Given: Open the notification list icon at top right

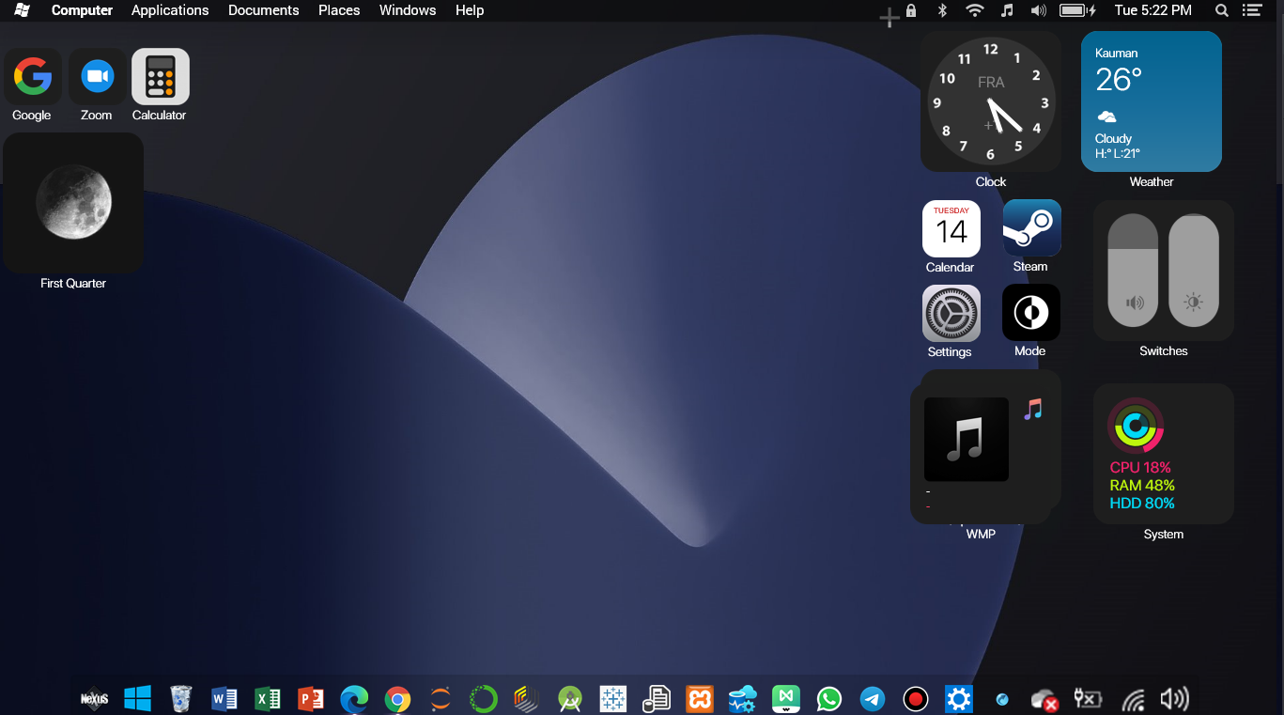Looking at the screenshot, I should click(1250, 10).
